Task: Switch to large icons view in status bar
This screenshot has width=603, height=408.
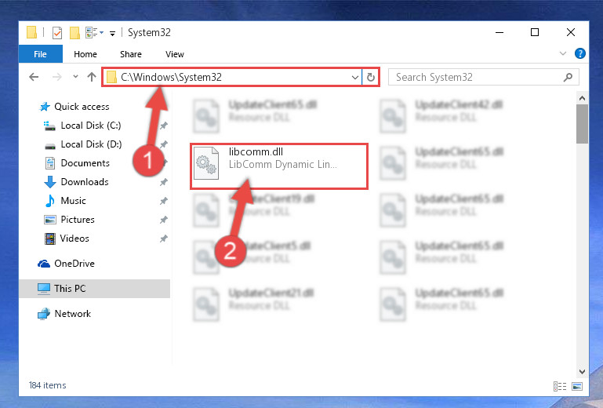Action: click(x=577, y=386)
